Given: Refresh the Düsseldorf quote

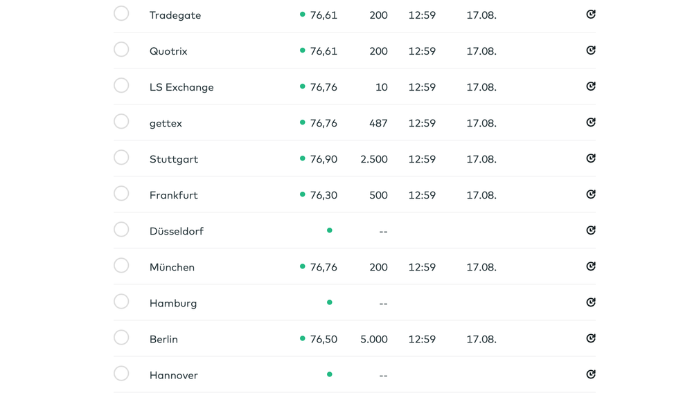Looking at the screenshot, I should click(x=591, y=230).
